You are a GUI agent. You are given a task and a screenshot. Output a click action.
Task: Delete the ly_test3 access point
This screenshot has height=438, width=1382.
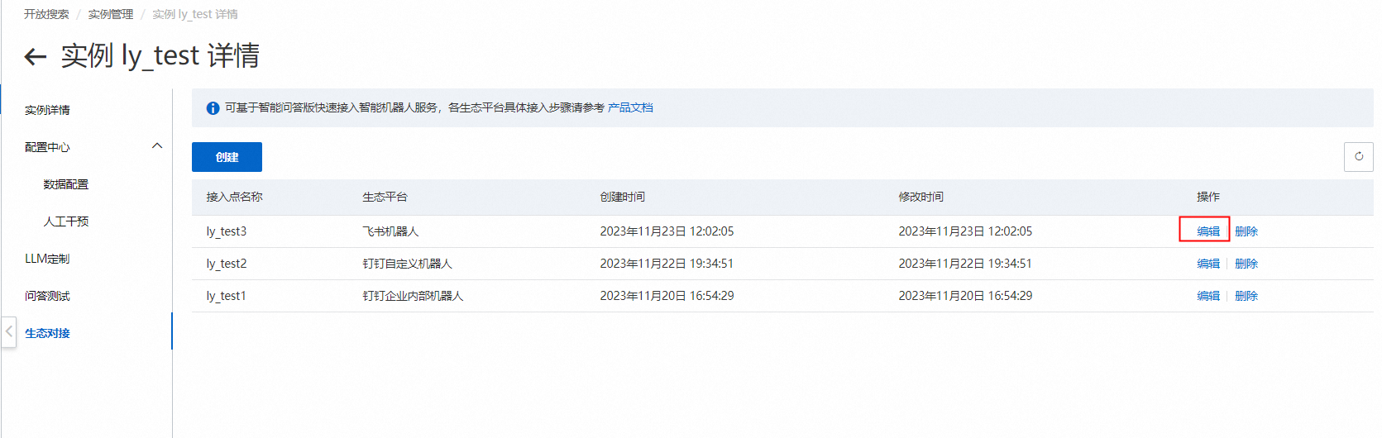[x=1246, y=231]
